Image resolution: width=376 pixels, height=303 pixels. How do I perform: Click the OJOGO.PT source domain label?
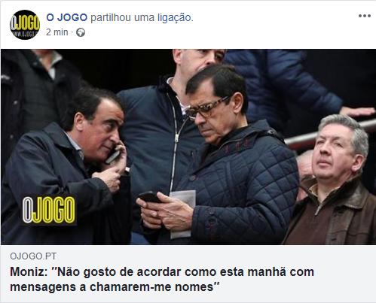point(33,256)
